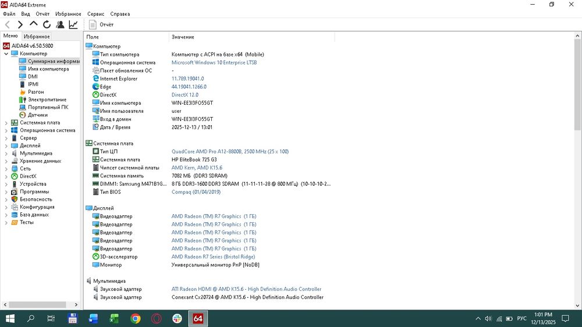This screenshot has height=327, width=582.
Task: Go forward with the right arrow toolbar icon
Action: click(20, 25)
